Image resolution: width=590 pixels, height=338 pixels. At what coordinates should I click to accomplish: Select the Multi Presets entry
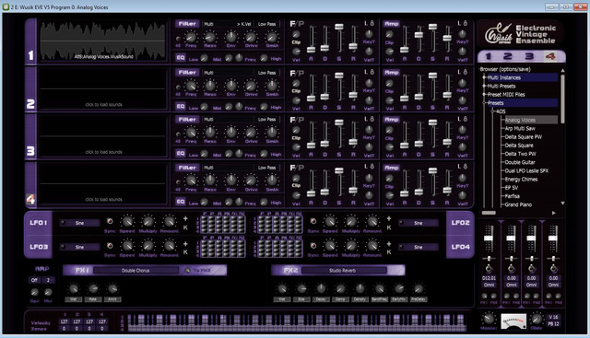[x=501, y=86]
